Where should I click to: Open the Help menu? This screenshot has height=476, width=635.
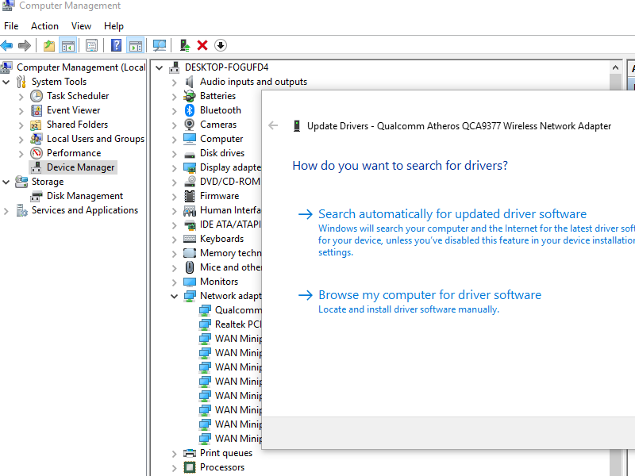click(x=114, y=26)
